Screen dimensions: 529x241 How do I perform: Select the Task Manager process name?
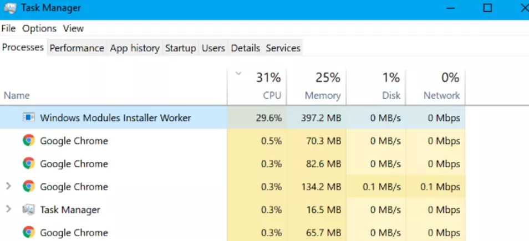[x=70, y=209]
